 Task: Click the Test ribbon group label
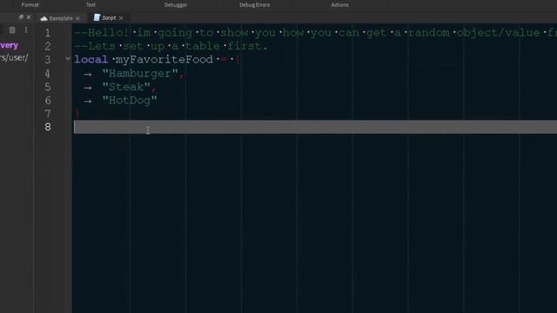coord(91,5)
